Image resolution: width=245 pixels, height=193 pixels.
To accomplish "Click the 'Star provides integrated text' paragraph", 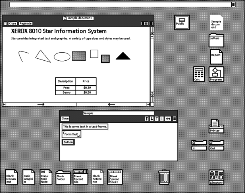I will click(71, 39).
